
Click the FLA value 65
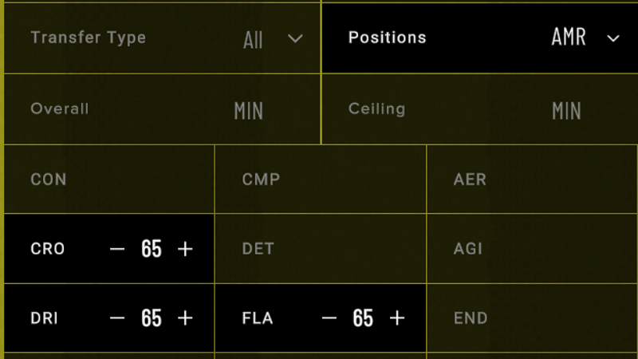[x=363, y=318]
